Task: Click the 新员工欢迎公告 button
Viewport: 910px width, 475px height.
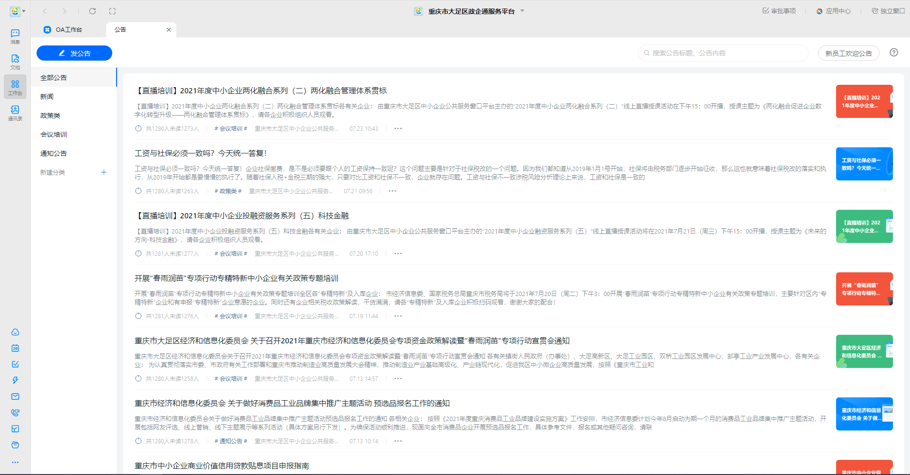Action: [x=848, y=53]
